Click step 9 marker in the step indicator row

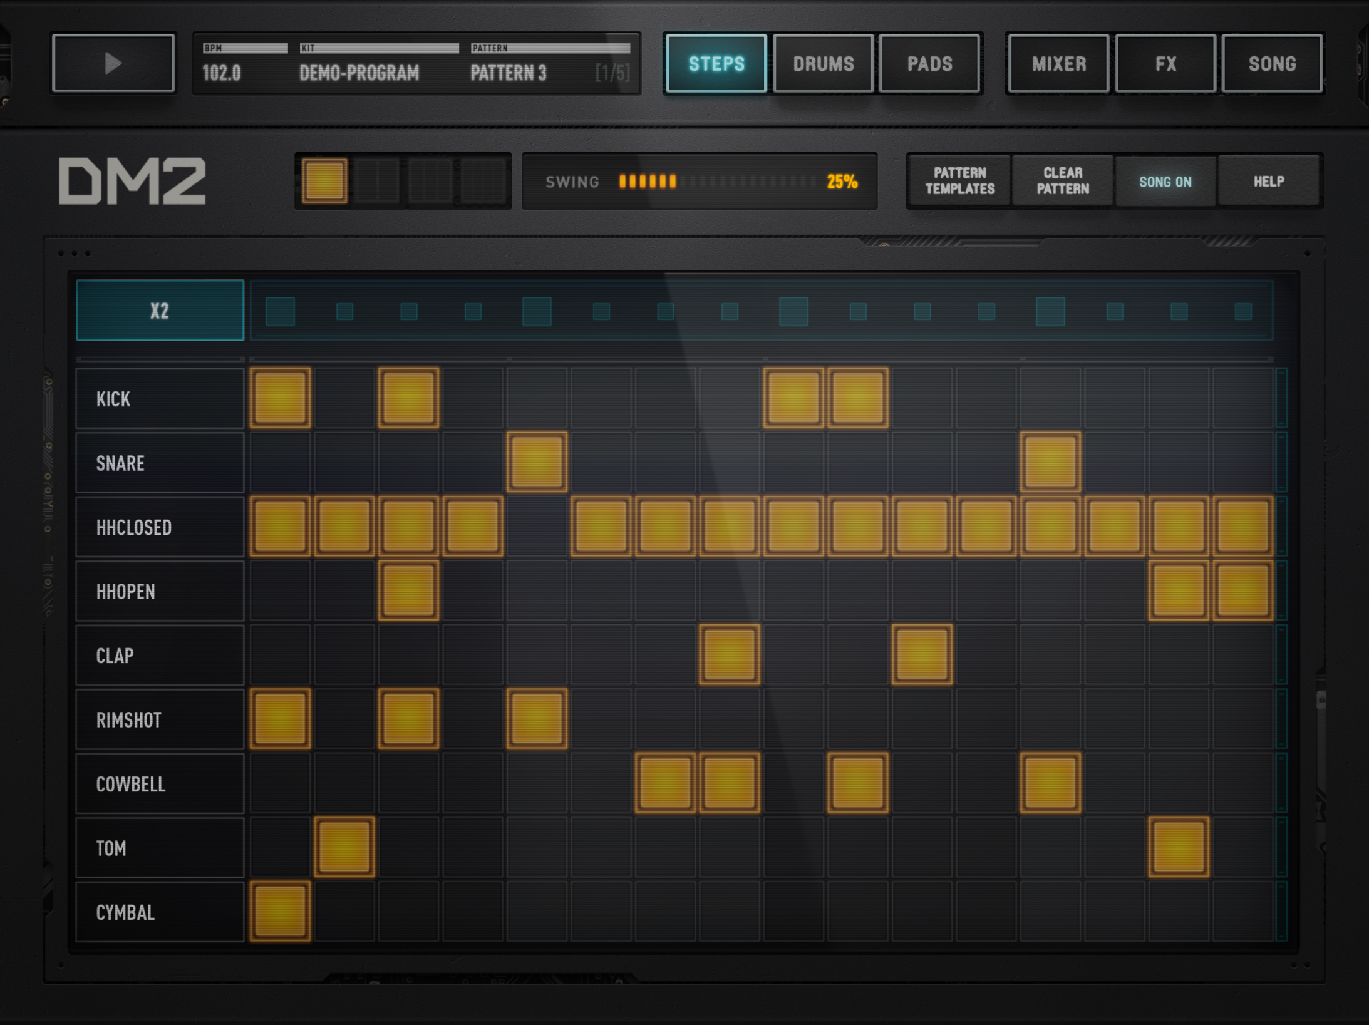[793, 311]
